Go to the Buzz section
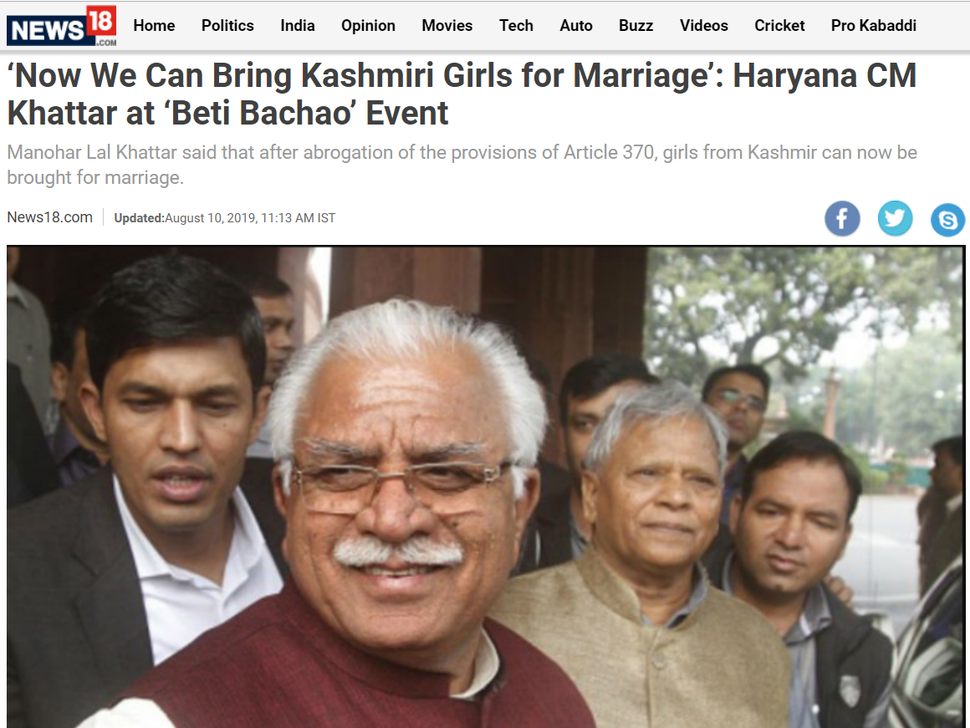Screen dimensions: 970x728 tap(636, 25)
